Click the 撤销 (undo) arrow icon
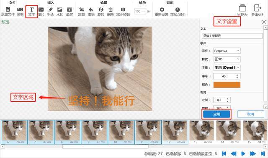This screenshot has width=268, height=158. 91,10
